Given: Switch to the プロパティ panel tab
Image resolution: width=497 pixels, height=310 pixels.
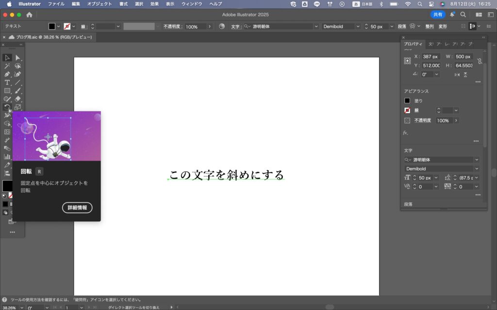Looking at the screenshot, I should (413, 44).
